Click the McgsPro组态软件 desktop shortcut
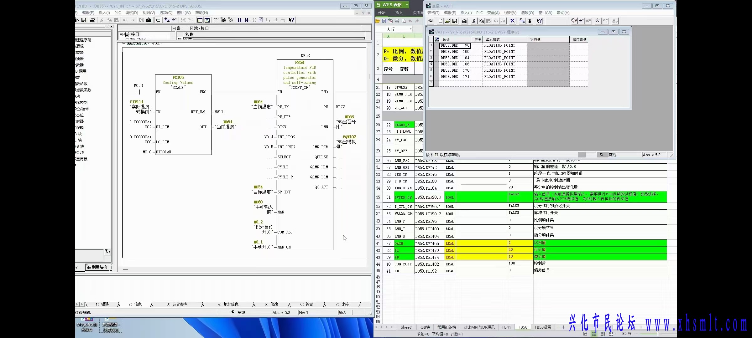 [x=87, y=325]
